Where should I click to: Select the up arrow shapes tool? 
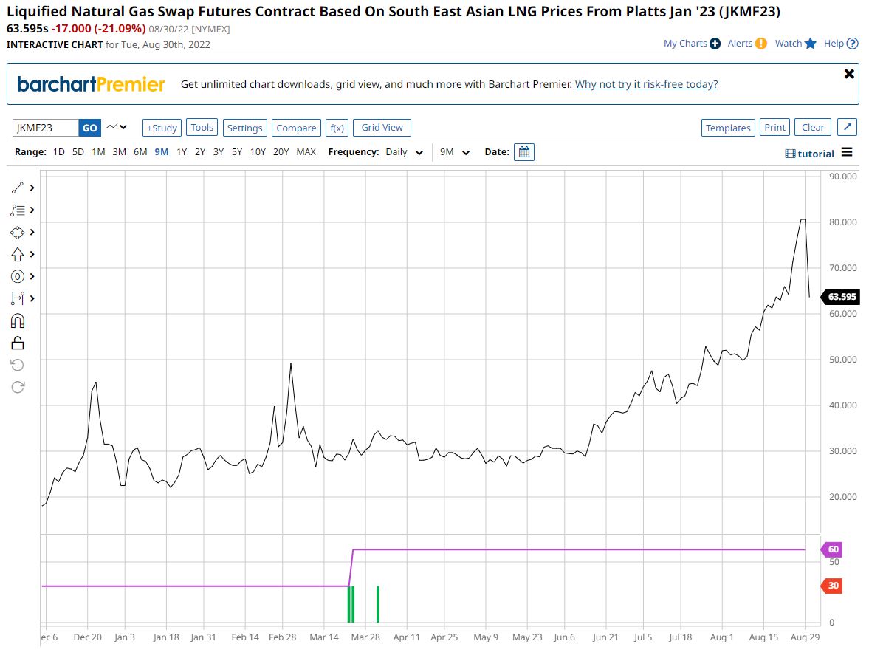click(18, 254)
